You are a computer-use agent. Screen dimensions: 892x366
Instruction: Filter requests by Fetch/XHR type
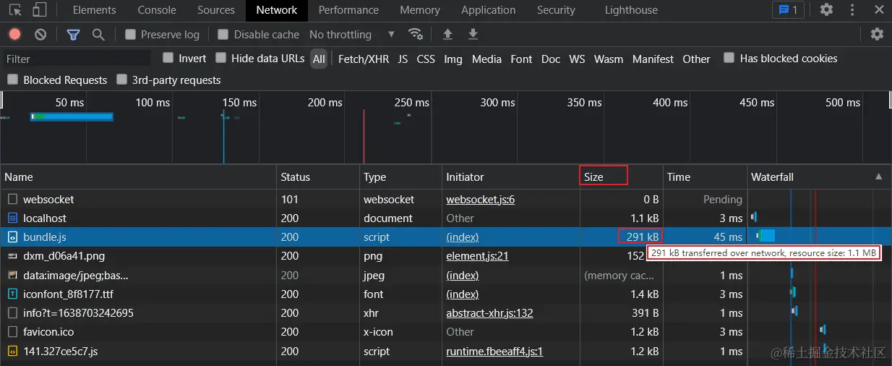pyautogui.click(x=364, y=59)
